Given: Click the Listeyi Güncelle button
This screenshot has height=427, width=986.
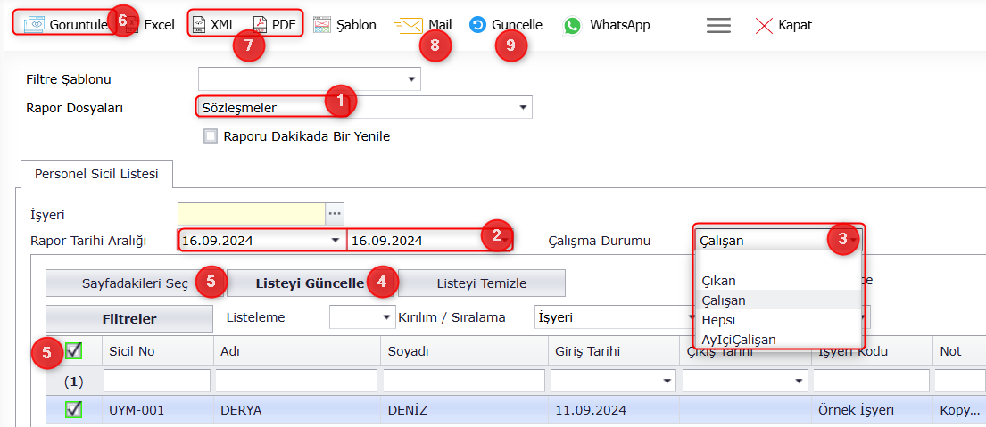Looking at the screenshot, I should (x=311, y=283).
